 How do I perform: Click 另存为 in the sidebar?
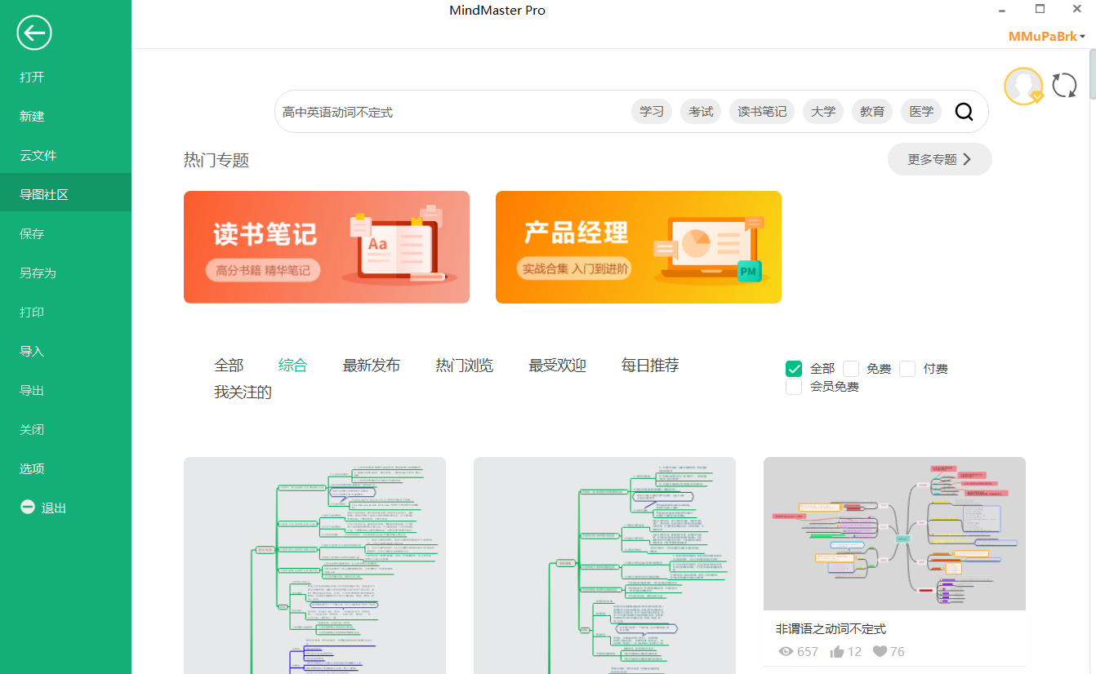click(65, 273)
